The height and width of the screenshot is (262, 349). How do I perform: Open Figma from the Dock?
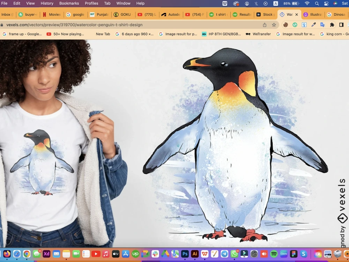294,254
